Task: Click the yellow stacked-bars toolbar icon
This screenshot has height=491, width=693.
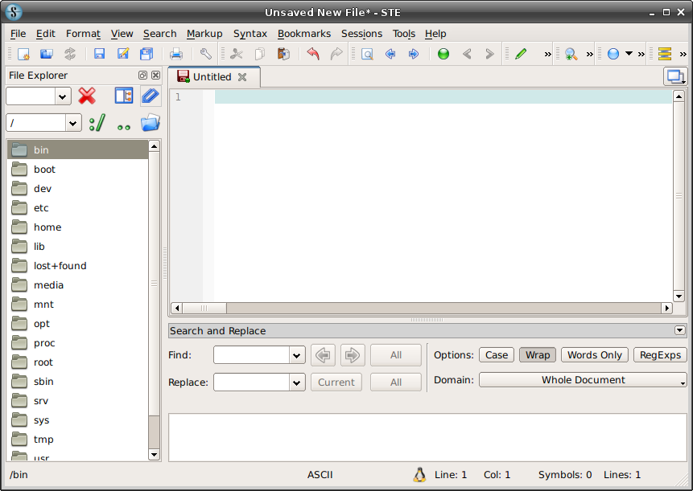Action: click(x=664, y=54)
